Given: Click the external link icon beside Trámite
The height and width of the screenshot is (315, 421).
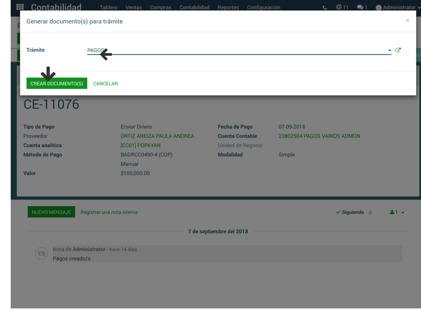Looking at the screenshot, I should click(398, 50).
